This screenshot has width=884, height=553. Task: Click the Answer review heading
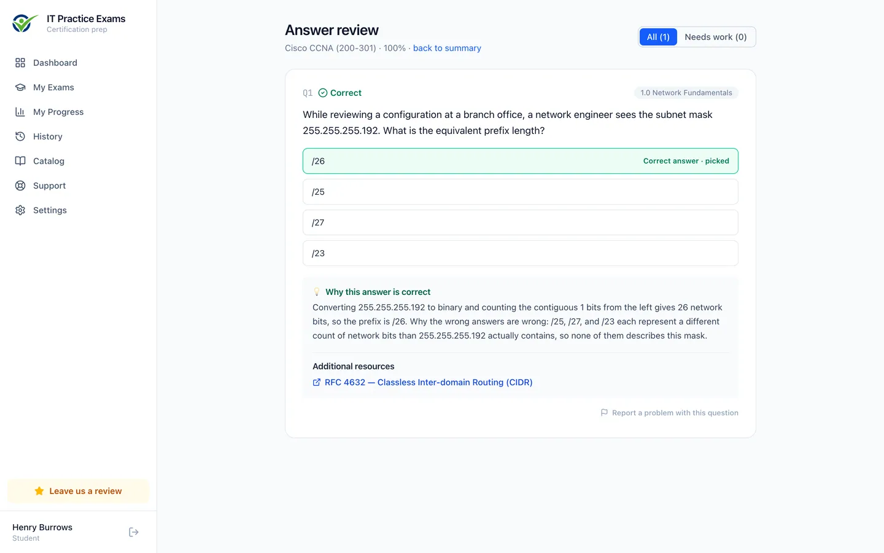pyautogui.click(x=331, y=30)
